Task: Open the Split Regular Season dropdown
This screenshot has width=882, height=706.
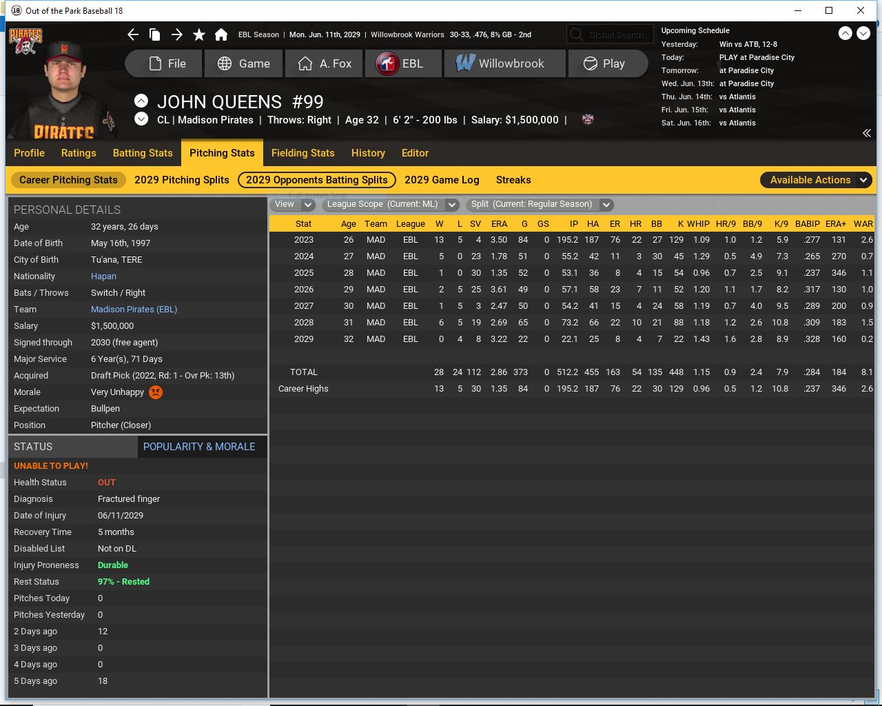Action: 540,204
